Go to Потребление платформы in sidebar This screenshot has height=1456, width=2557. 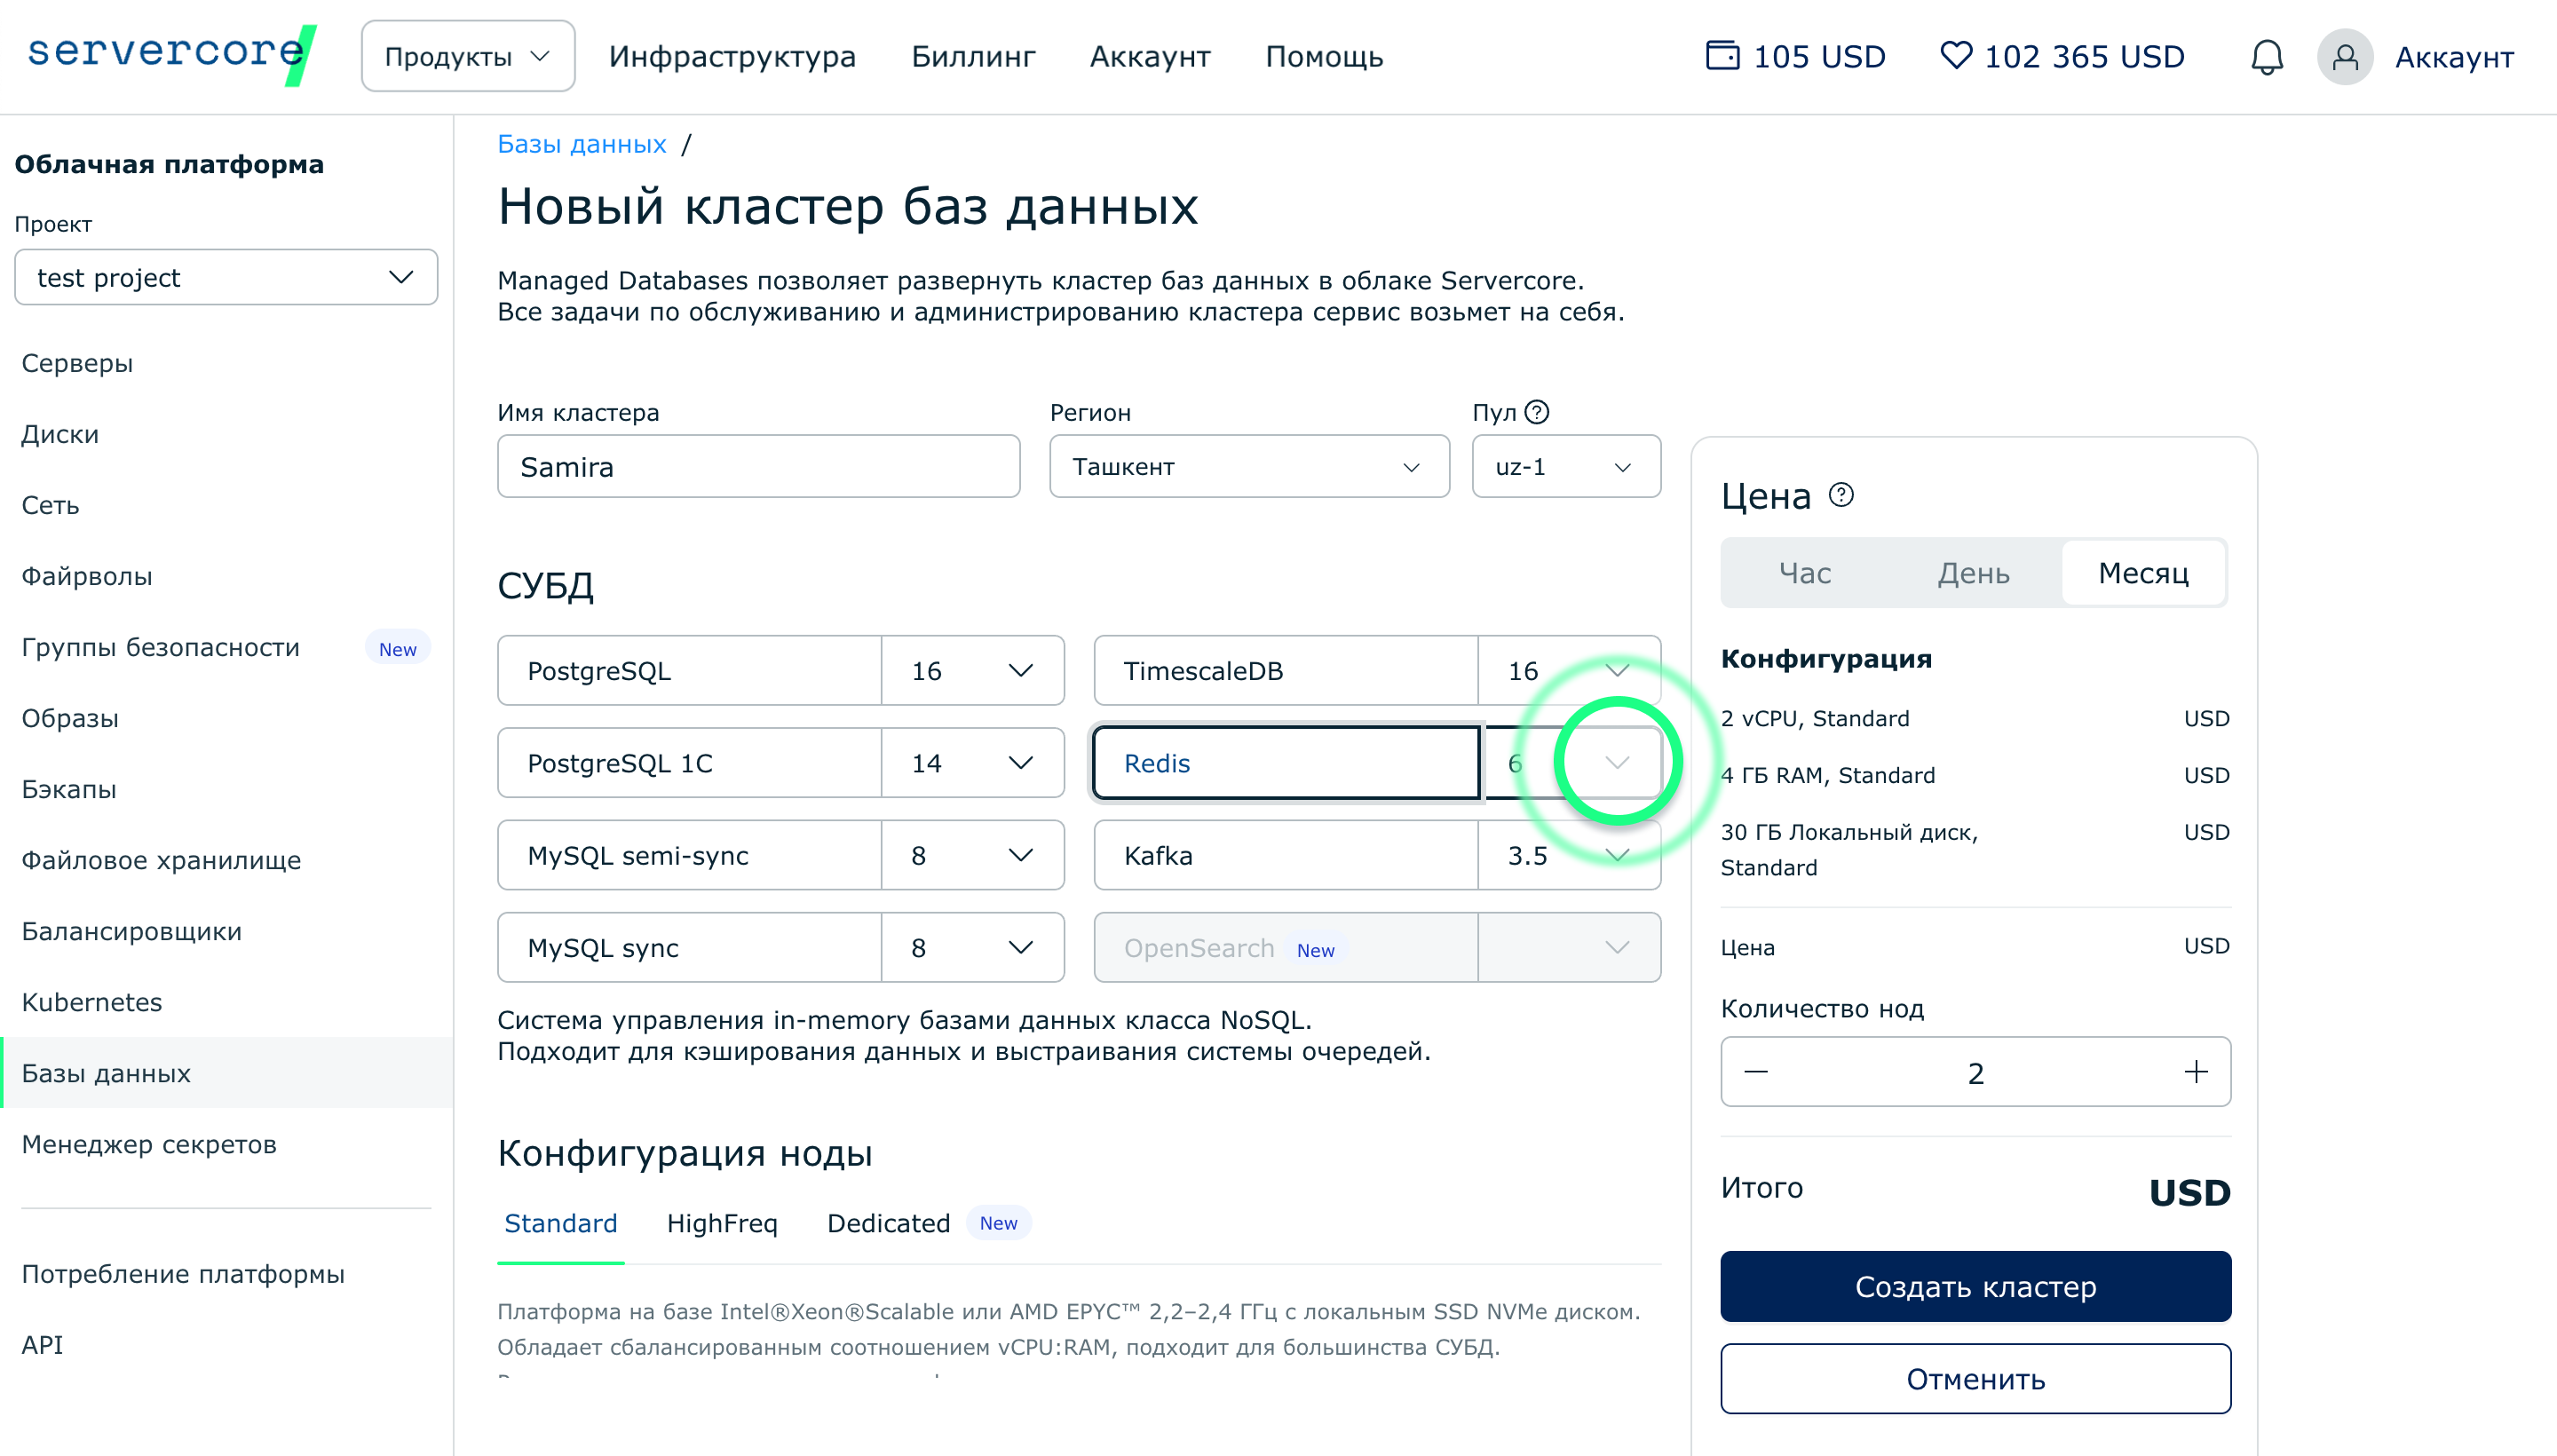click(183, 1273)
